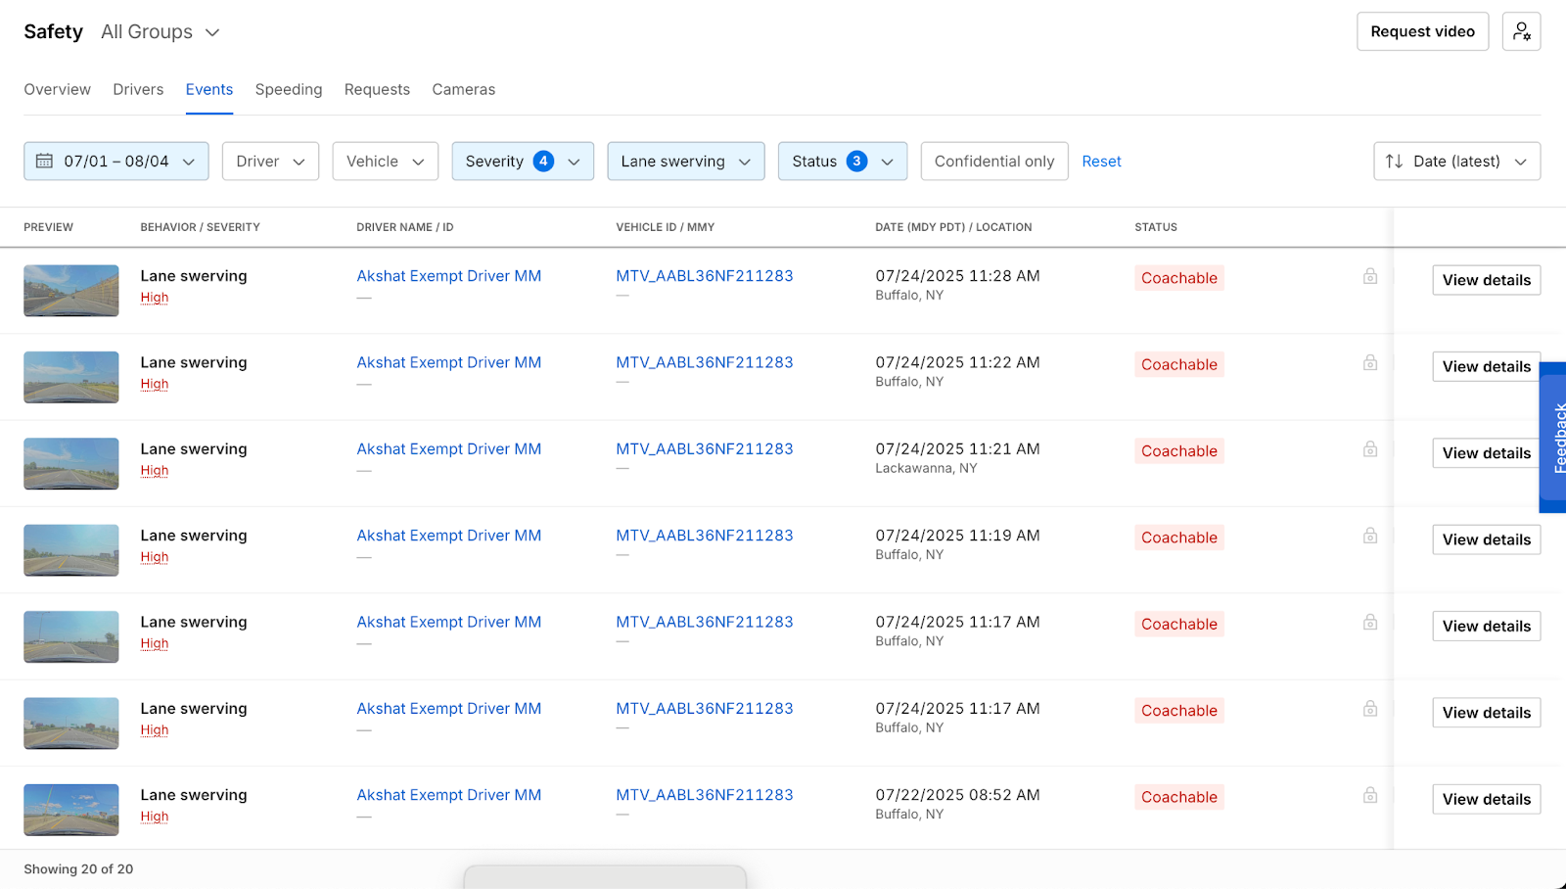Toggle the Confidential only filter
Image resolution: width=1566 pixels, height=889 pixels.
993,162
